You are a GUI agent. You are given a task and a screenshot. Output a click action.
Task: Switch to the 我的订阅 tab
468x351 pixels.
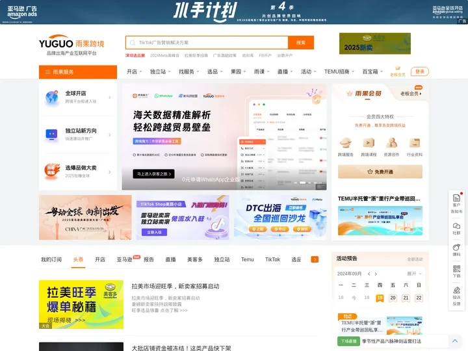coord(51,259)
